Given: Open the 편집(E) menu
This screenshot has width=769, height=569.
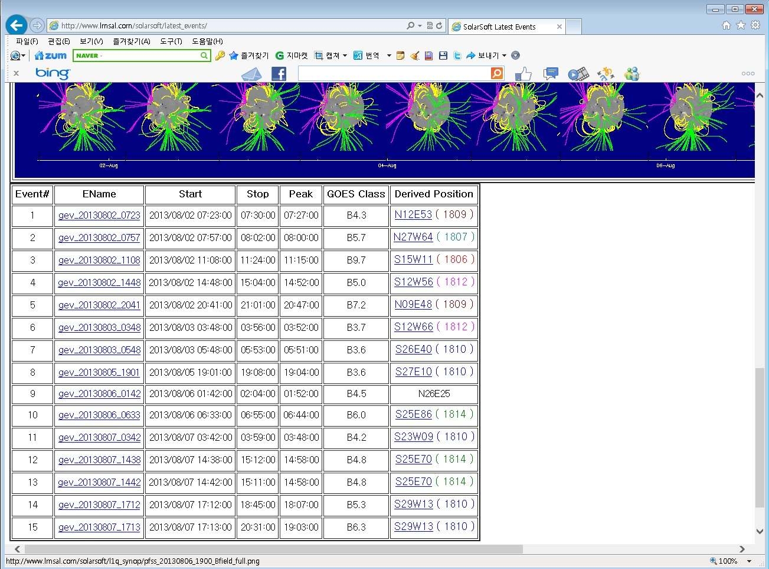Looking at the screenshot, I should coord(58,41).
